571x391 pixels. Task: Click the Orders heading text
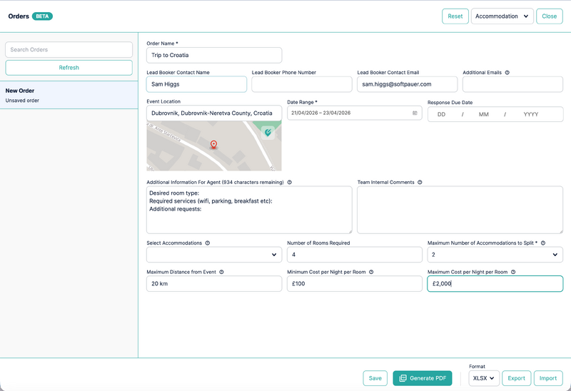[x=19, y=16]
